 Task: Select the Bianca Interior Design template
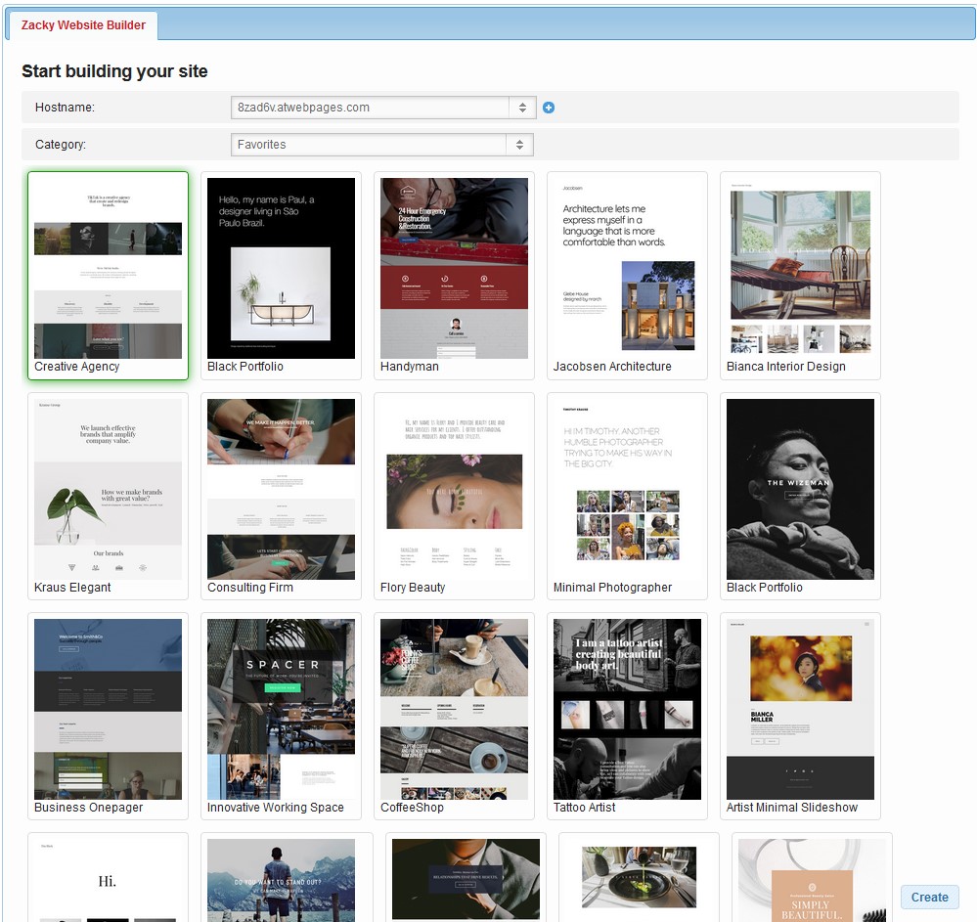[x=799, y=267]
